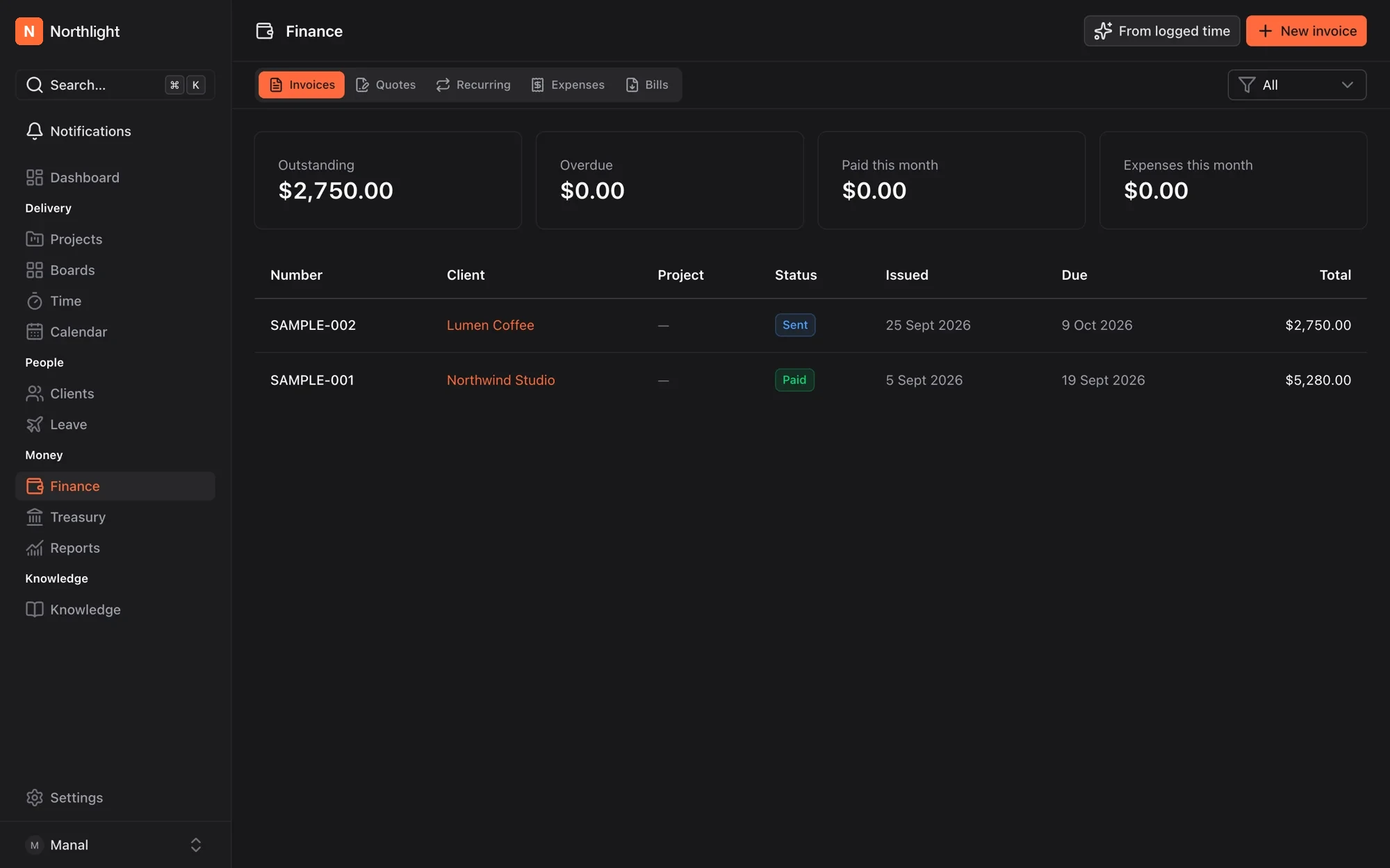Viewport: 1390px width, 868px height.
Task: Switch to the Recurring tab
Action: 473,85
